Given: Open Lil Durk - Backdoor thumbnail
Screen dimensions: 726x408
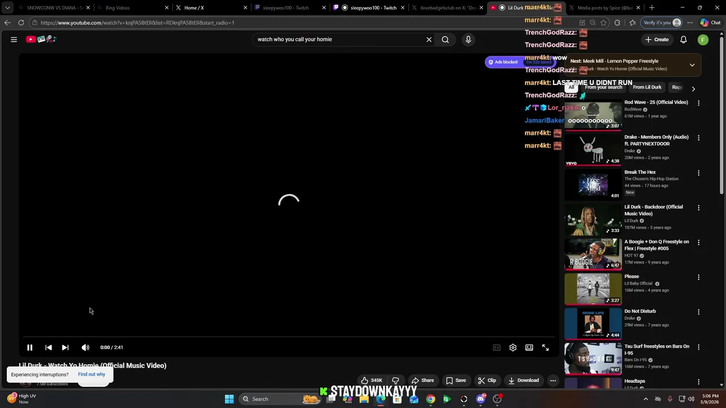Looking at the screenshot, I should click(593, 219).
